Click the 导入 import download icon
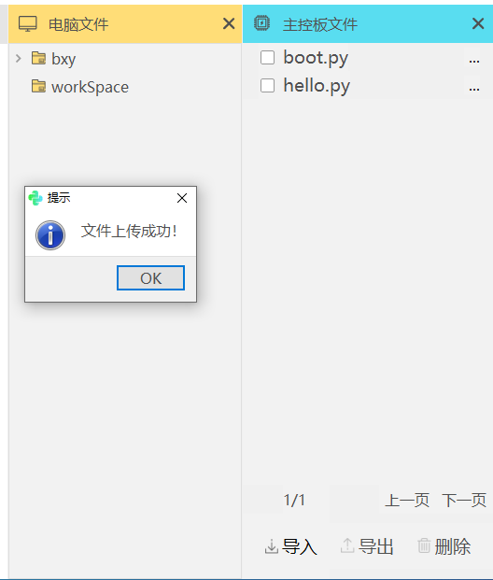Image resolution: width=493 pixels, height=580 pixels. pos(272,546)
